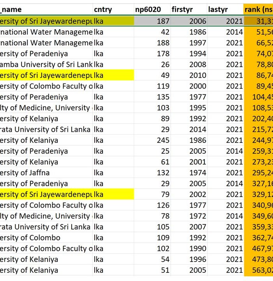Screen dimensions: 273x281
Task: Click the firstyr cell showing 1972
Action: (189, 216)
